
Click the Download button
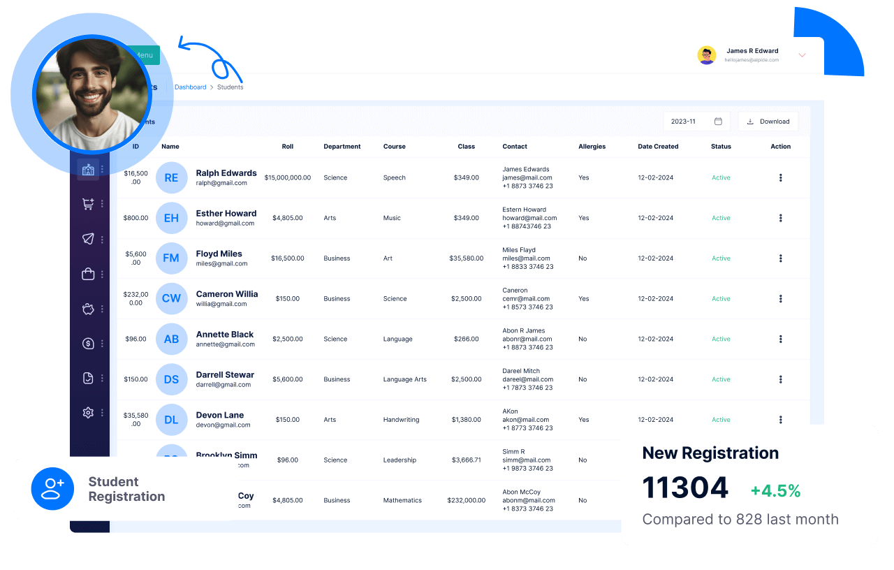(768, 122)
